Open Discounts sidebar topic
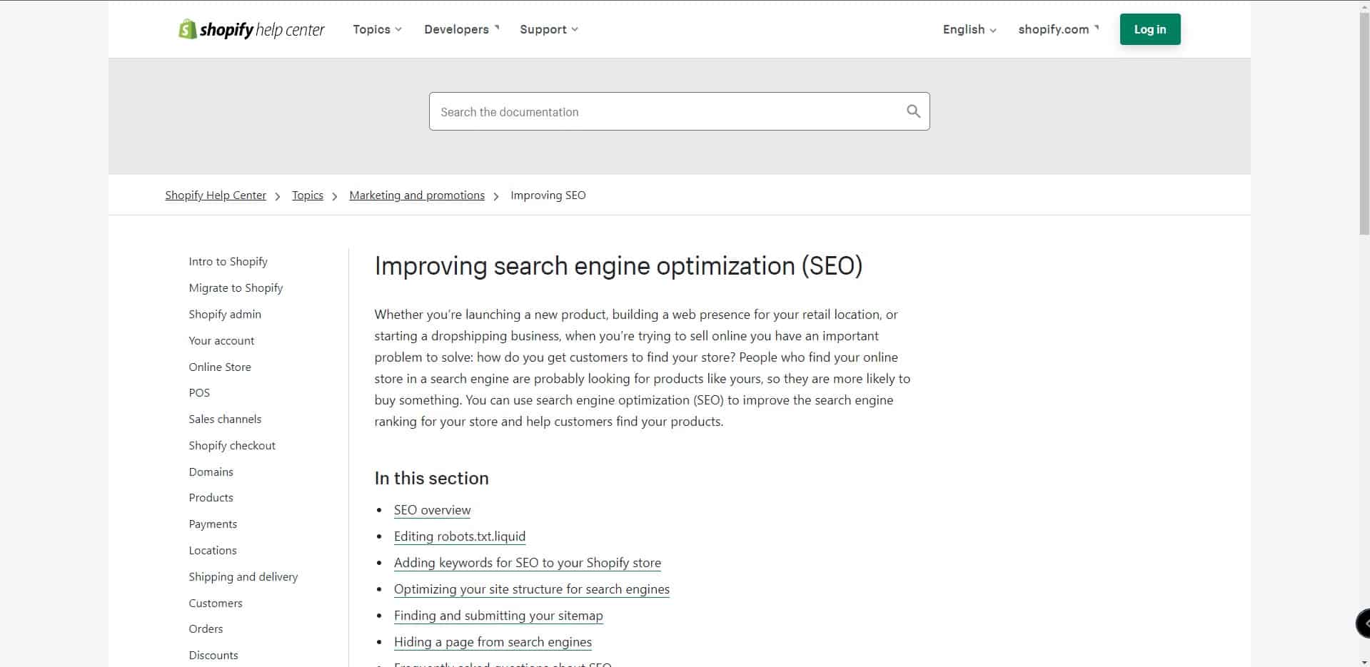 [x=213, y=656]
